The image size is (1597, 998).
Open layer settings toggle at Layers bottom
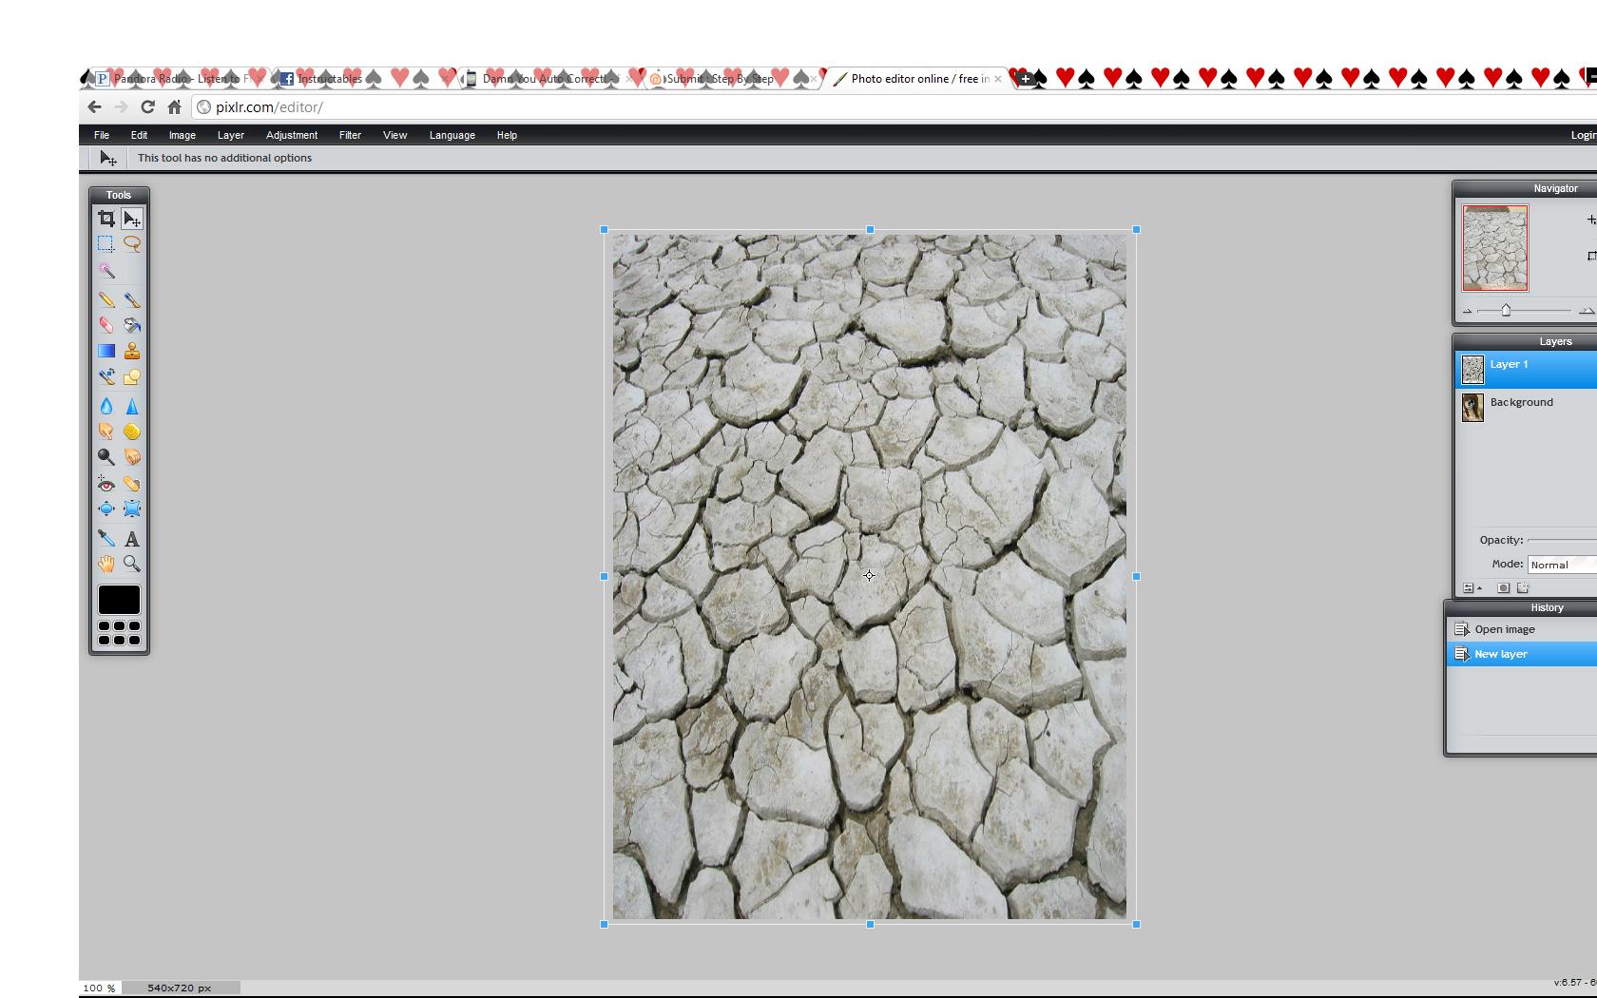pyautogui.click(x=1472, y=588)
